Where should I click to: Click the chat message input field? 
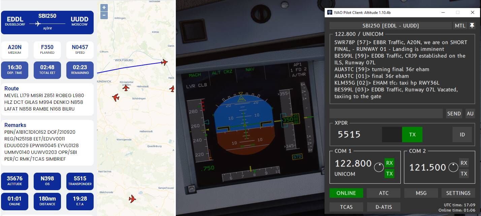(x=386, y=114)
